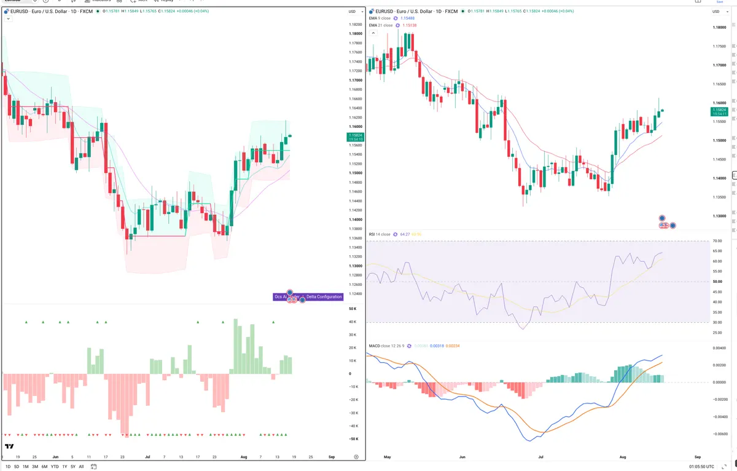Click the market status dot in left chart

98,11
